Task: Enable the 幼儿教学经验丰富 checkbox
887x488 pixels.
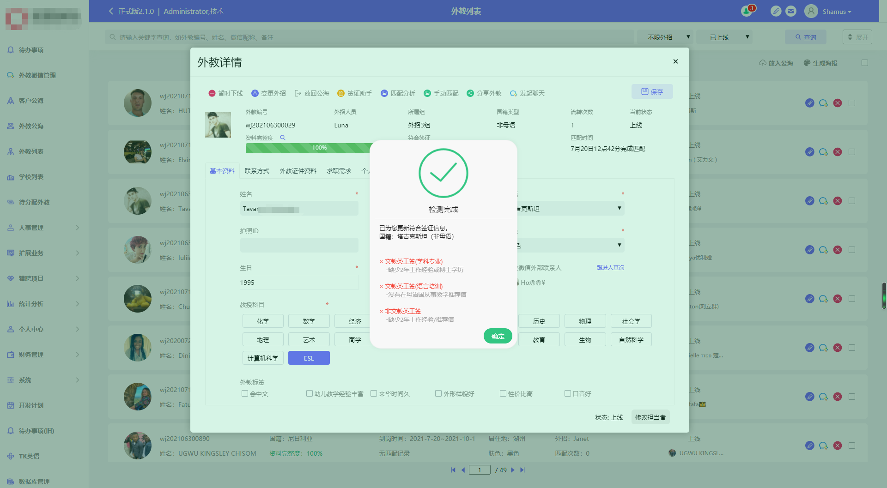Action: [309, 393]
